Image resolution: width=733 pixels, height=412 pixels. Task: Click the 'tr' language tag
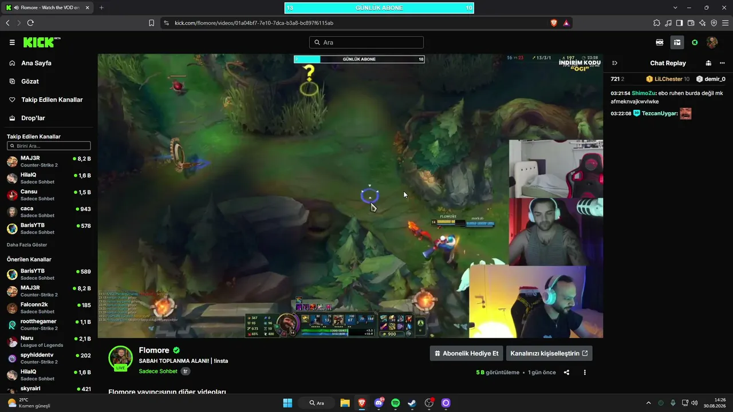(x=186, y=371)
